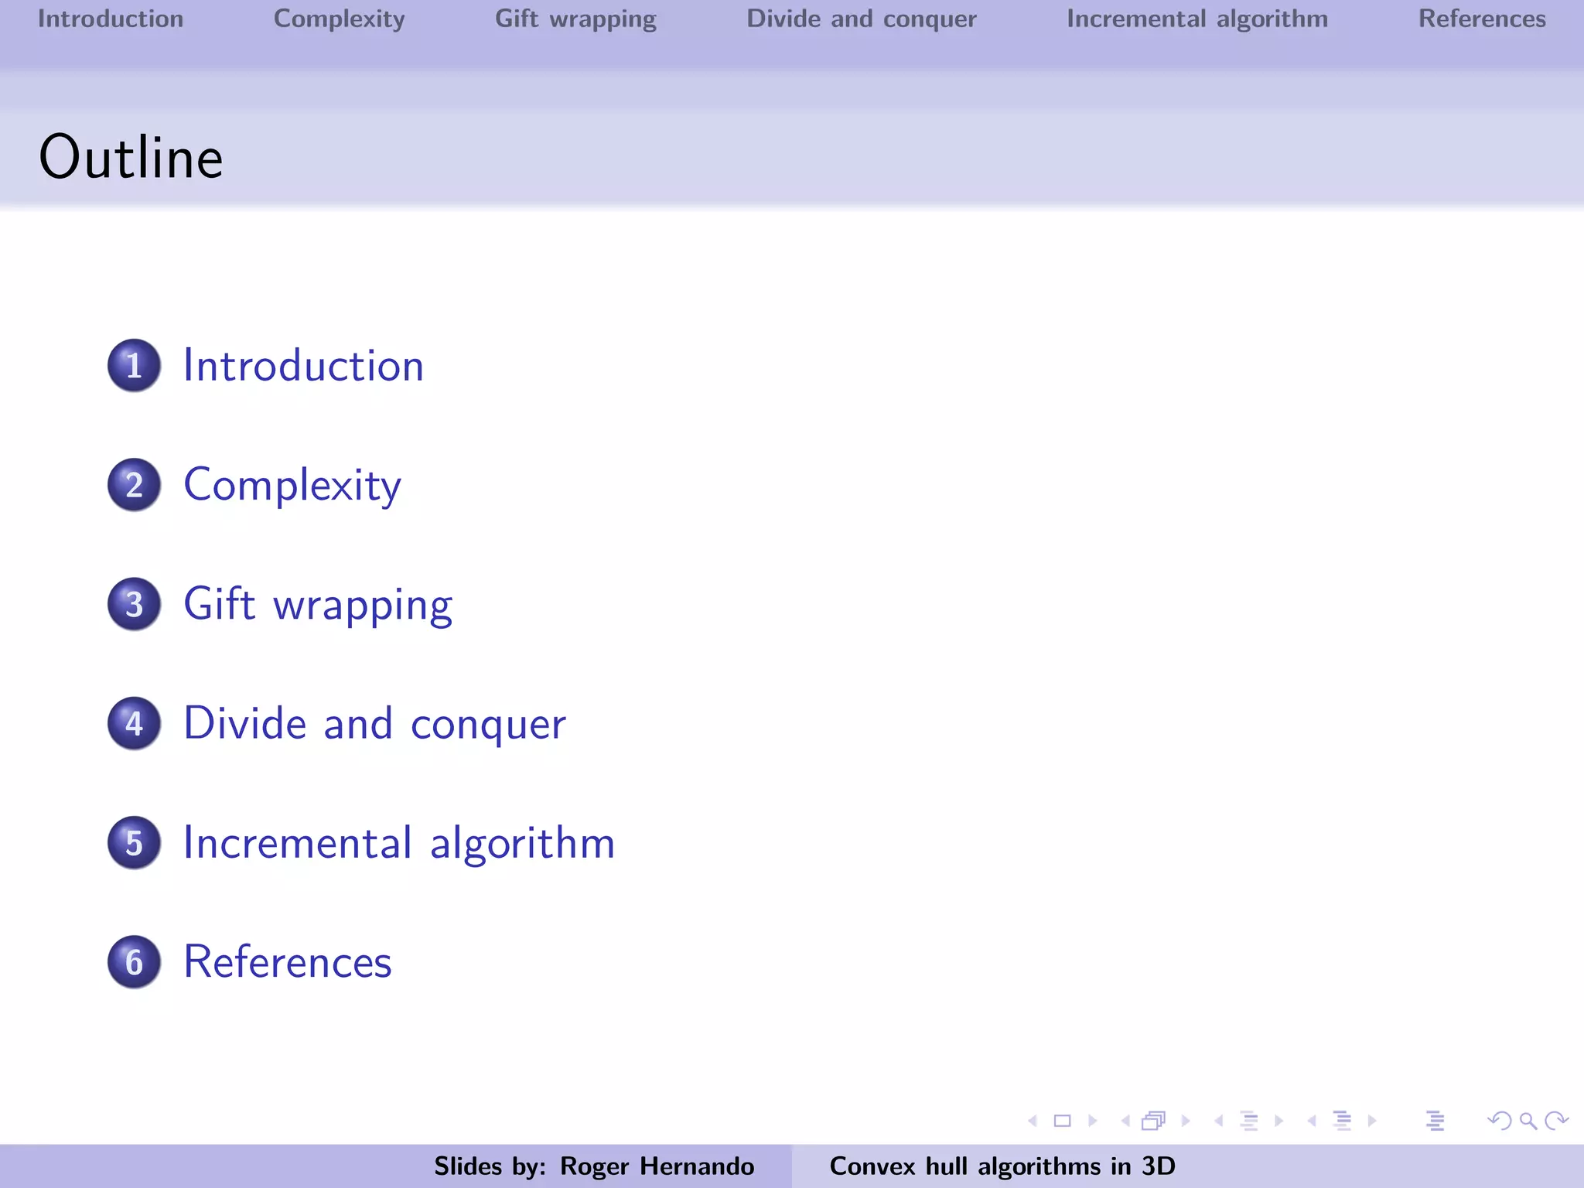1584x1188 pixels.
Task: Follow the Introduction outline link
Action: tap(304, 365)
